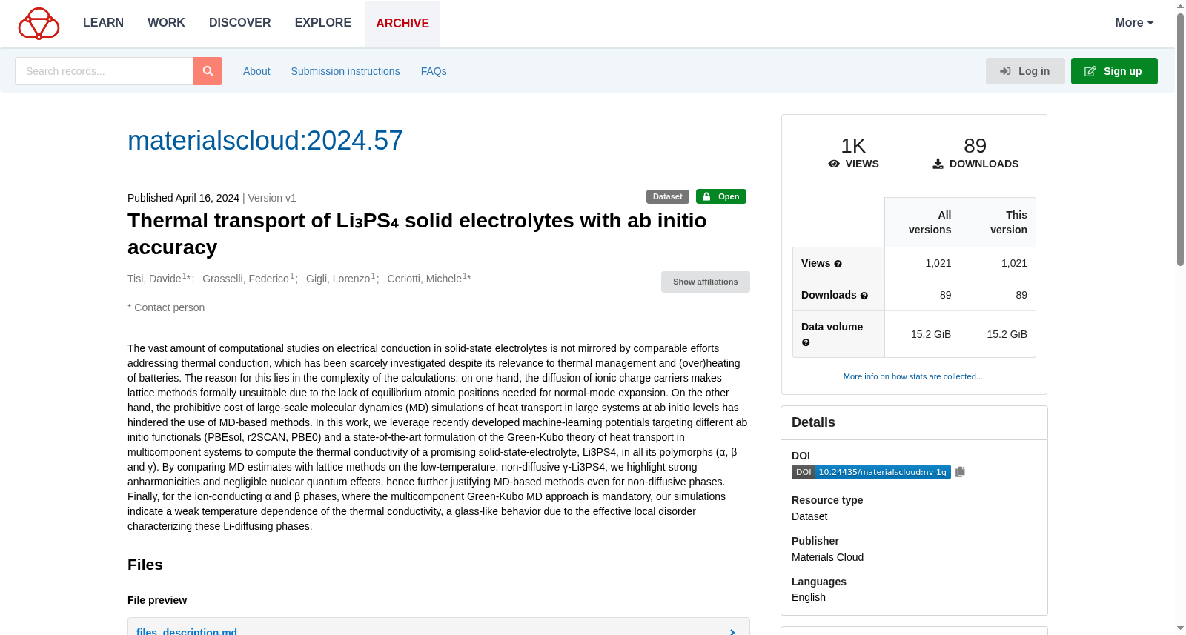1186x635 pixels.
Task: Open the DISCOVER menu item
Action: [x=240, y=23]
